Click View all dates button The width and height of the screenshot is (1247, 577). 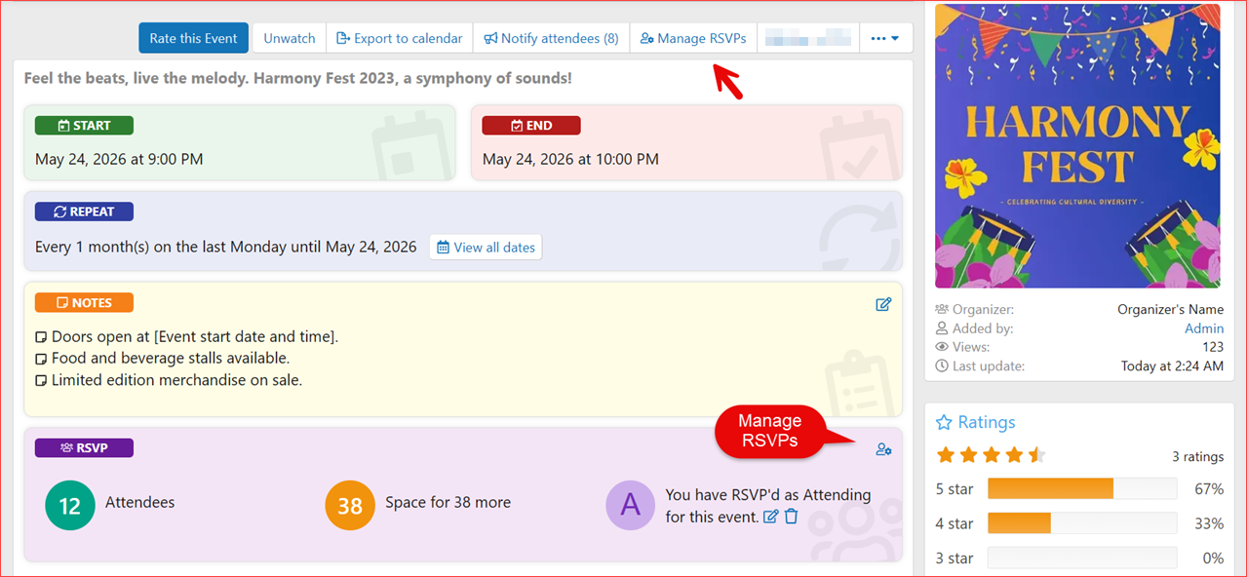tap(486, 248)
